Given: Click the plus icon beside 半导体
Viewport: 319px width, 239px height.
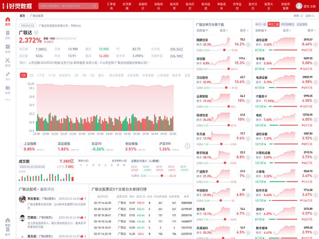Looking at the screenshot, I should click(315, 63).
